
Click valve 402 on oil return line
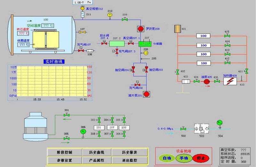click(177, 72)
